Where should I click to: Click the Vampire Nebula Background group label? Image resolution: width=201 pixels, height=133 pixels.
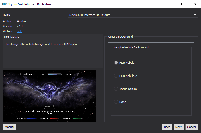pos(131,47)
